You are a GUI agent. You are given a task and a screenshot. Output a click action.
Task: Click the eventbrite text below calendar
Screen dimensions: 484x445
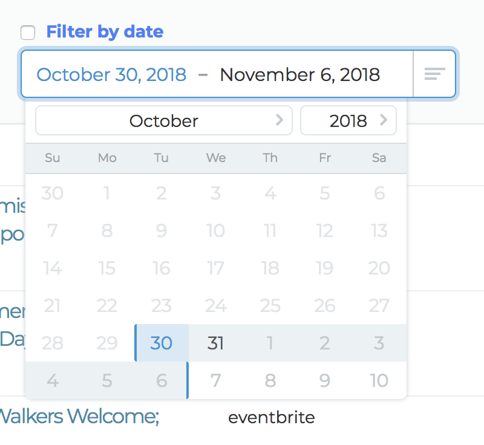pyautogui.click(x=271, y=418)
